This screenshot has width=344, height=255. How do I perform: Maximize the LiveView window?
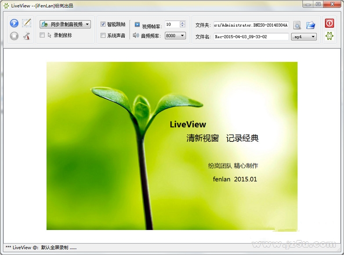(x=318, y=4)
